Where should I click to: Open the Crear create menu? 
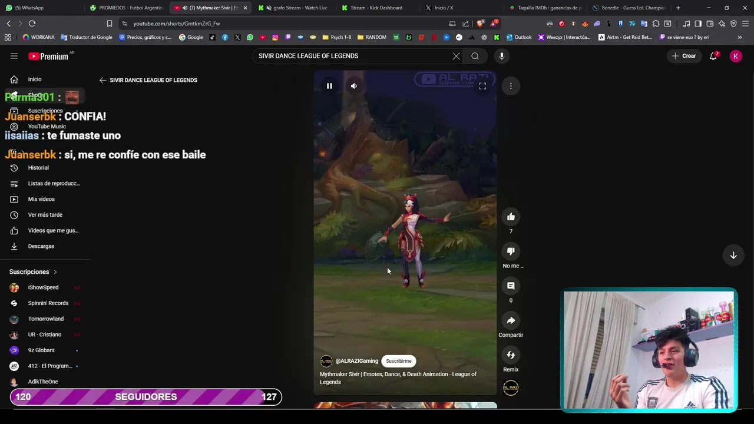point(683,56)
